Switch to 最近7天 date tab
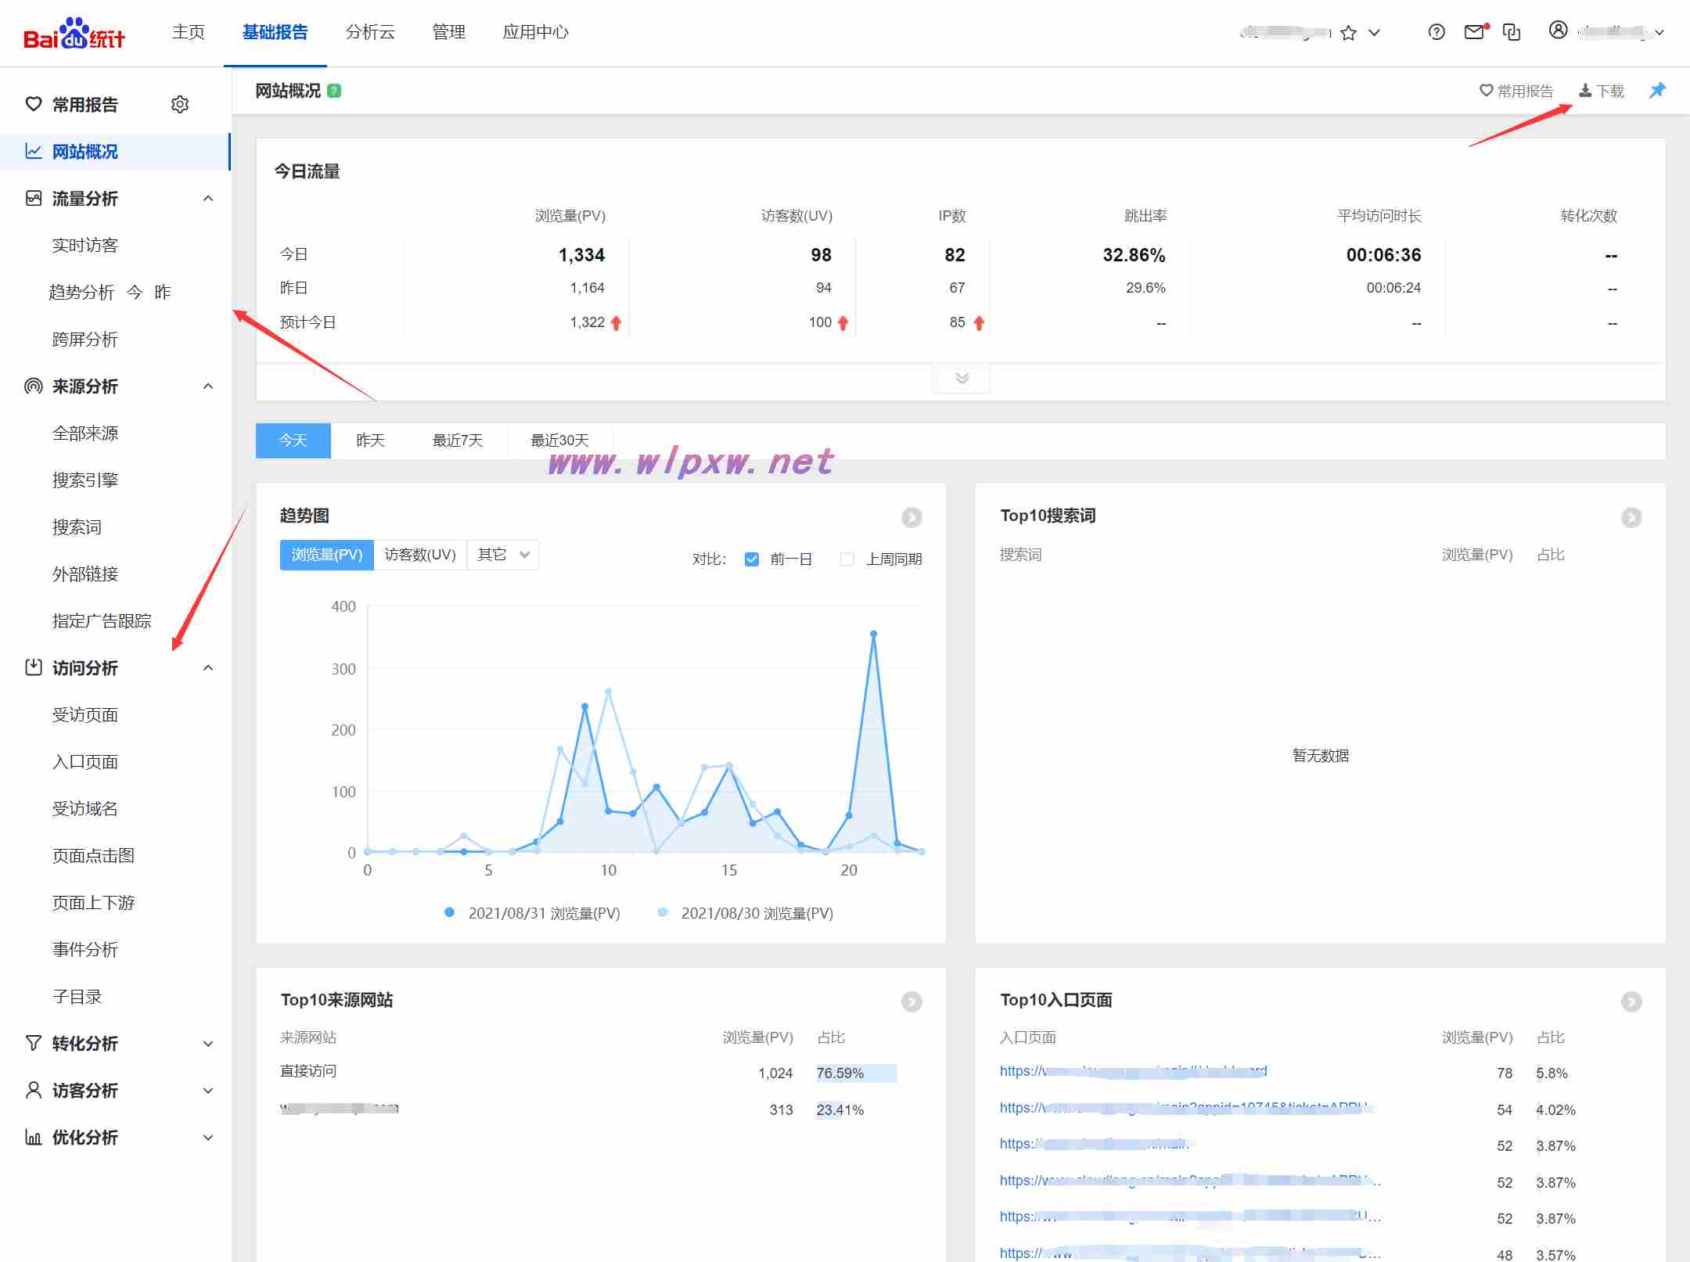This screenshot has width=1690, height=1262. coord(458,440)
